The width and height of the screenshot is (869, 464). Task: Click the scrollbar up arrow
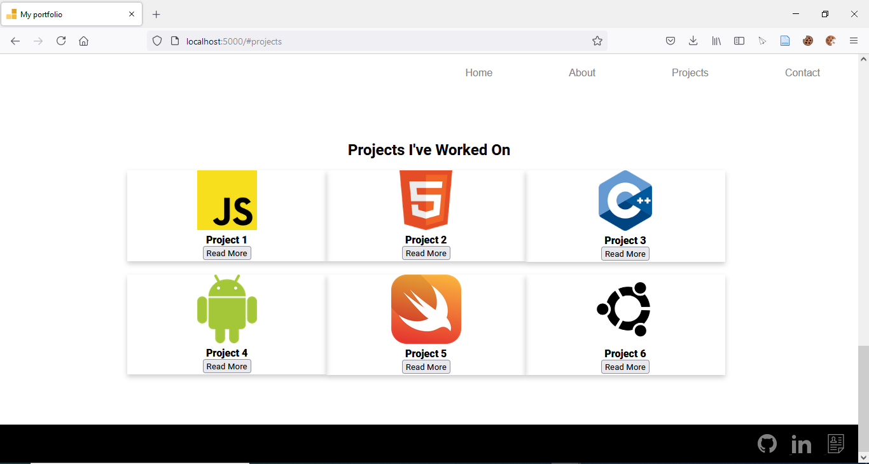pyautogui.click(x=863, y=59)
